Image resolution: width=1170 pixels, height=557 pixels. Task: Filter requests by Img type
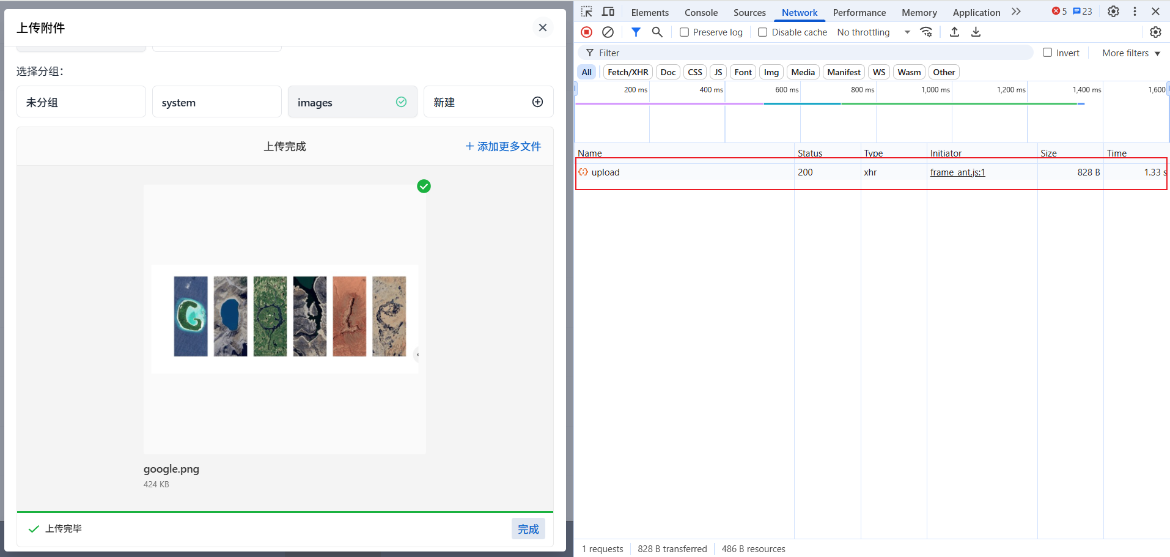tap(771, 72)
